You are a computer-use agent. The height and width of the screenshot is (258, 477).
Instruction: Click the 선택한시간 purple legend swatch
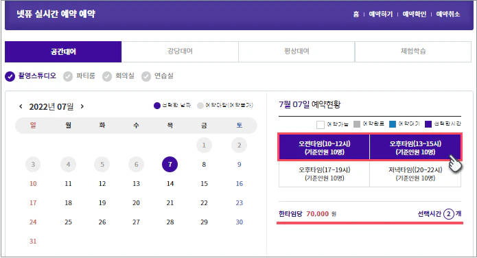pos(428,124)
